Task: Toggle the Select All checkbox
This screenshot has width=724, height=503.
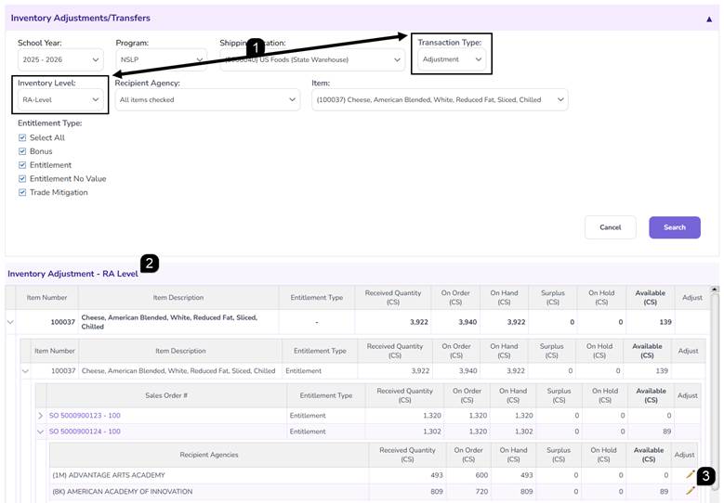Action: point(22,137)
